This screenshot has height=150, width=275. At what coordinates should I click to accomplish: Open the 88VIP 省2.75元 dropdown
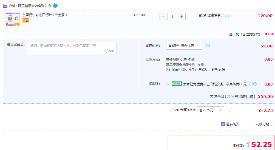[x=211, y=110]
